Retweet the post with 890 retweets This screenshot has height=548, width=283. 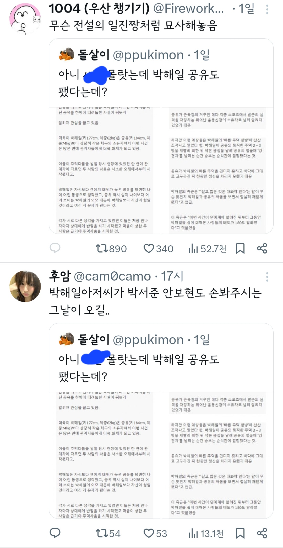click(111, 249)
